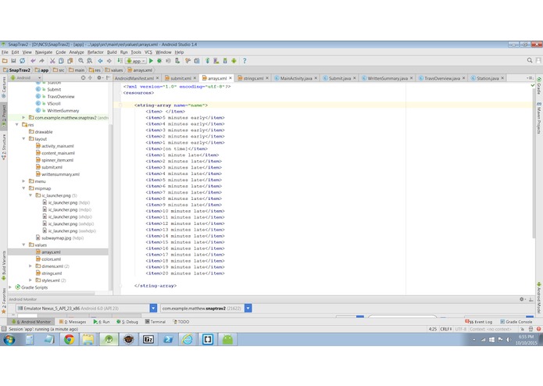This screenshot has width=543, height=386.
Task: Click the search everywhere magnifier icon
Action: (x=530, y=61)
